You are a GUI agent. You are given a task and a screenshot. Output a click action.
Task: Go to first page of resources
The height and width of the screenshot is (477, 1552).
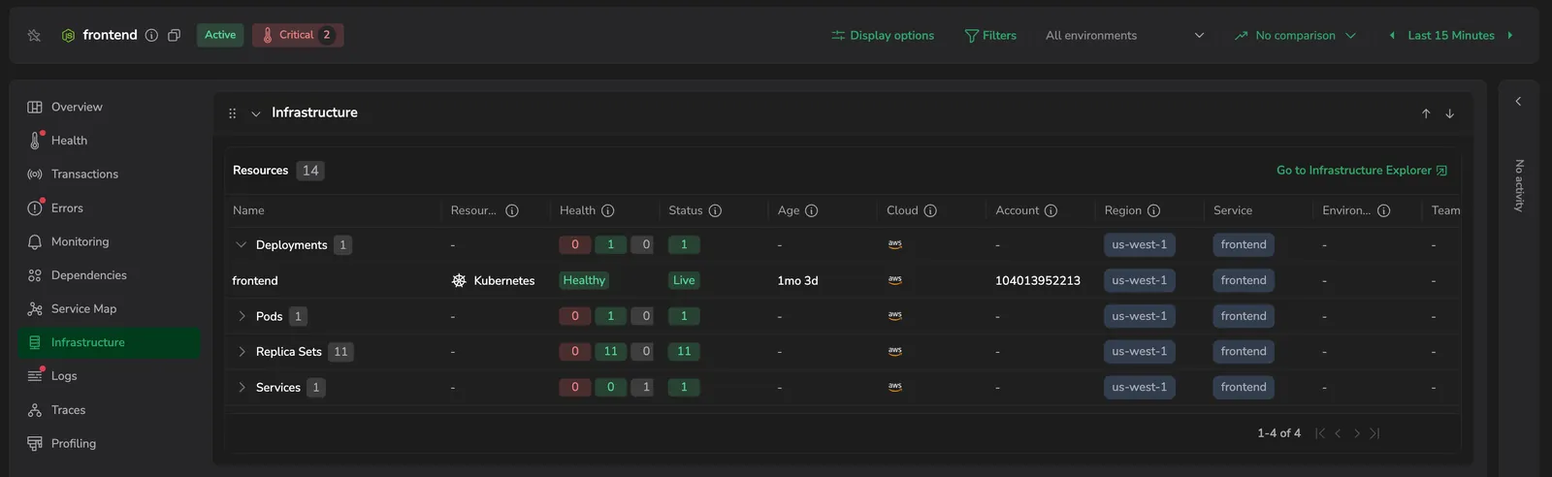coord(1319,433)
